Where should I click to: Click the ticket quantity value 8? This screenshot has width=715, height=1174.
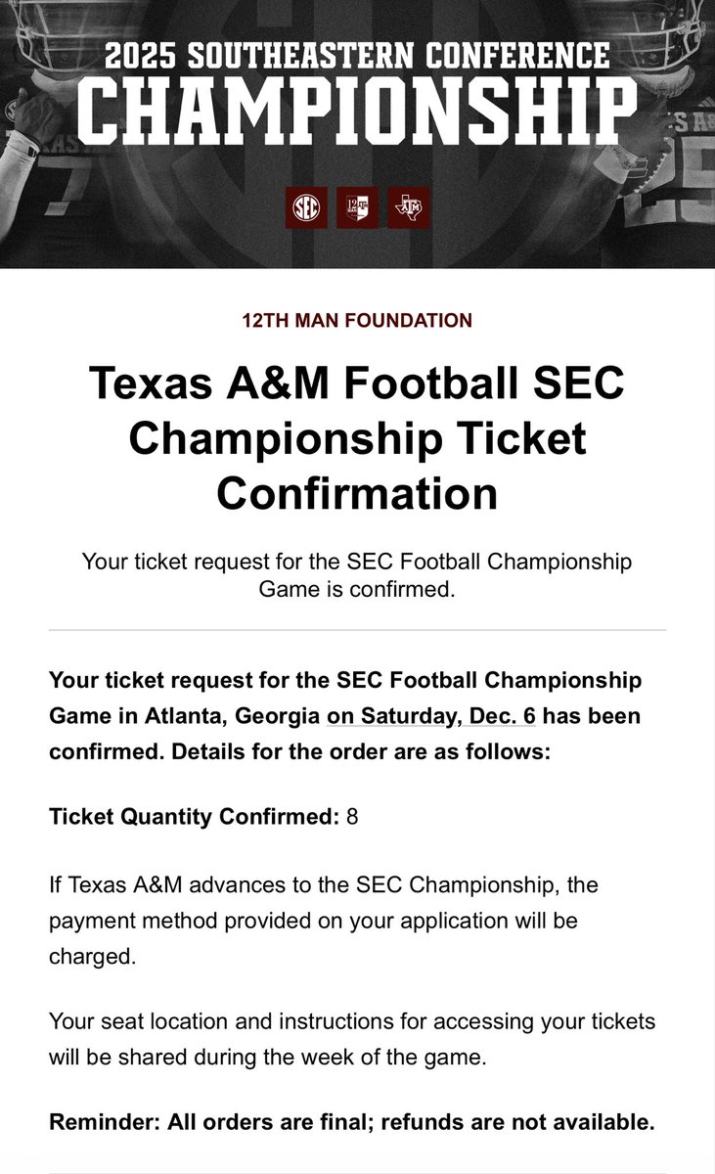pos(352,816)
